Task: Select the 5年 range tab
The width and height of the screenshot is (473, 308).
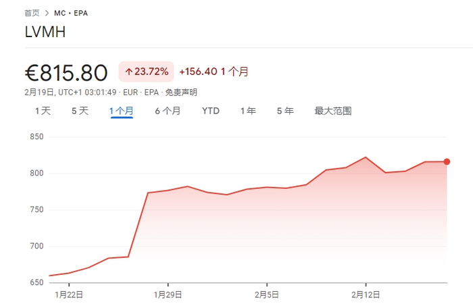Action: coord(285,111)
